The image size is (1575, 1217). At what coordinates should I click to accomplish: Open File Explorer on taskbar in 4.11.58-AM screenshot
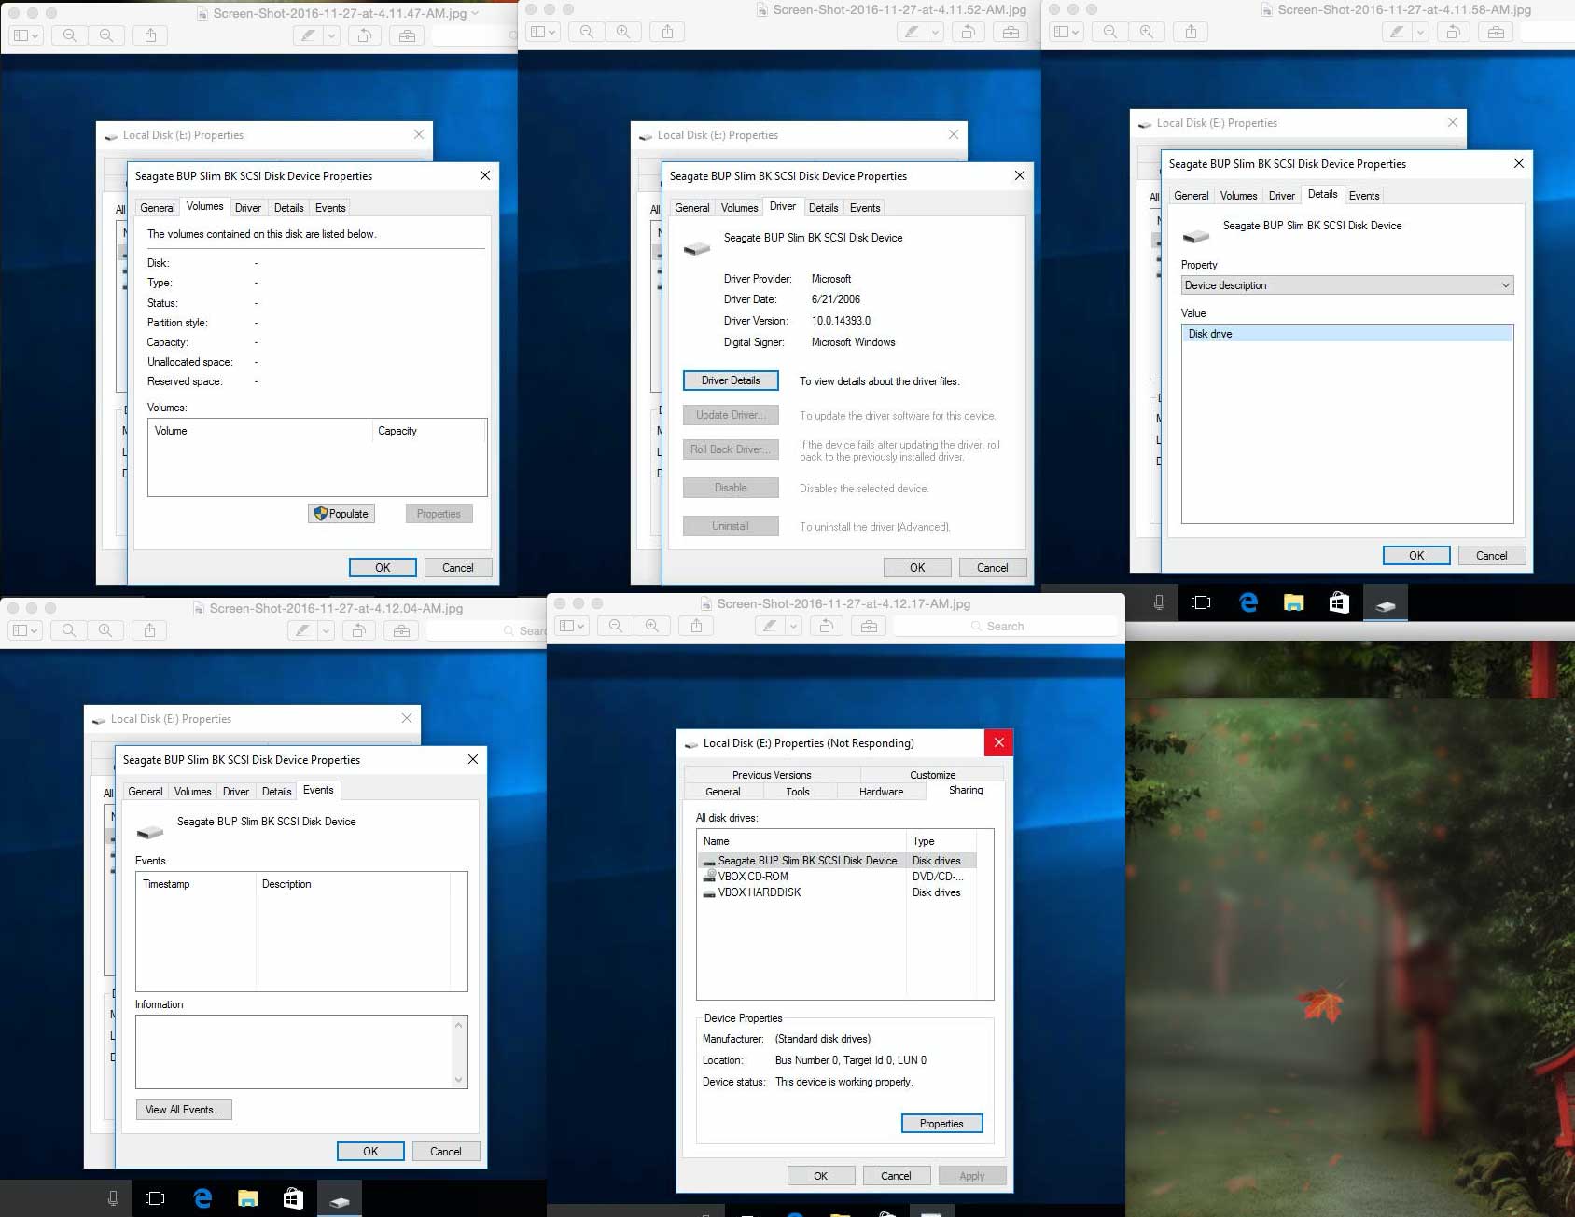(1294, 603)
